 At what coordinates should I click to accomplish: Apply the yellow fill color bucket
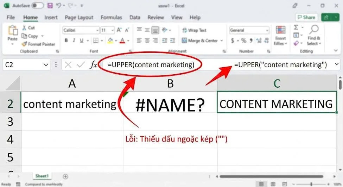click(110, 40)
